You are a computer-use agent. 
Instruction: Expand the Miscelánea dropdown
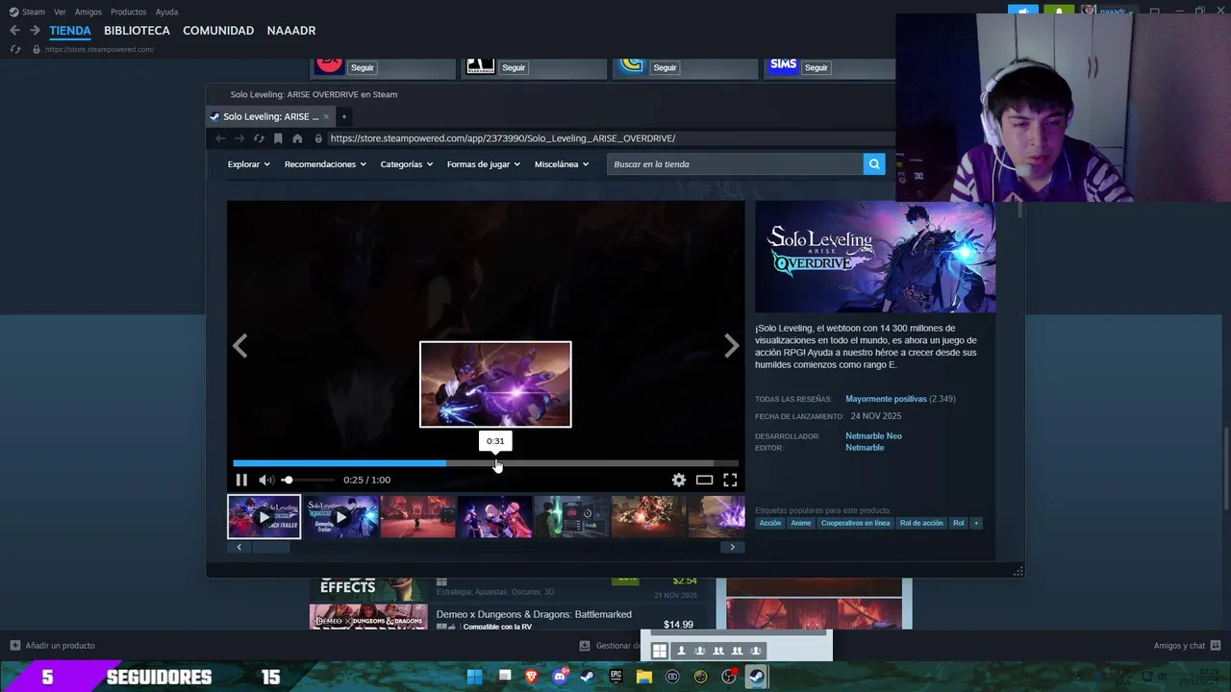(562, 164)
